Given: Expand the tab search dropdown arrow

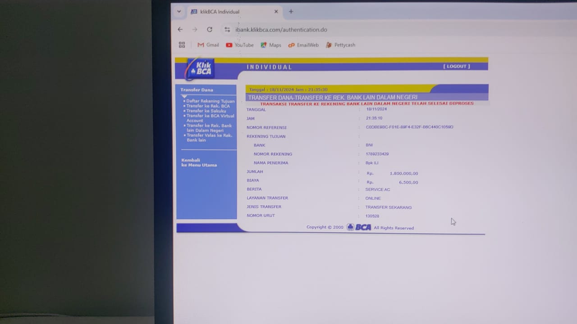Looking at the screenshot, I should (179, 12).
